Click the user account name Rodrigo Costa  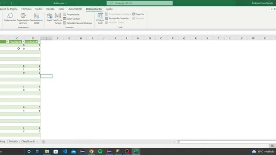[262, 3]
